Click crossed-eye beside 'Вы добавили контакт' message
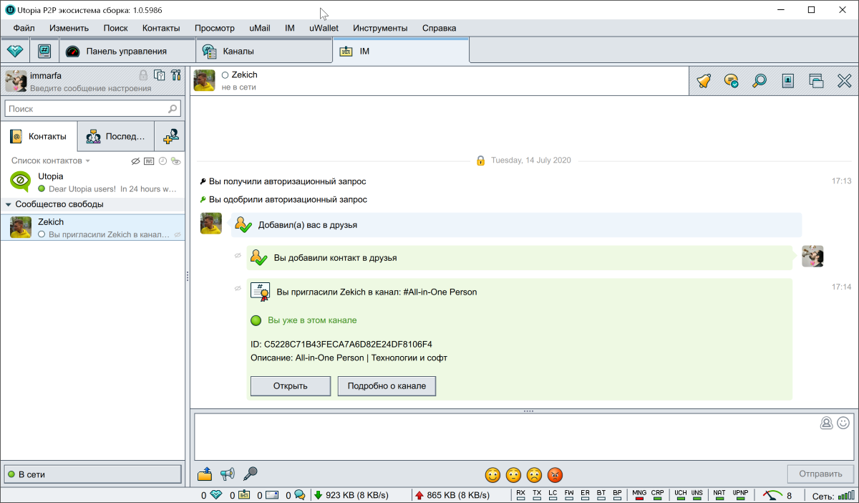 [238, 255]
